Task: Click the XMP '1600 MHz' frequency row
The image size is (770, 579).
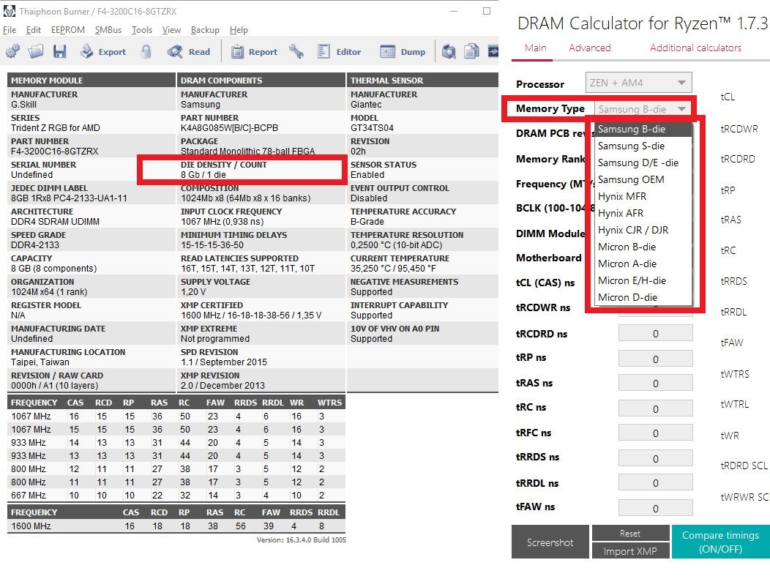Action: tap(176, 526)
